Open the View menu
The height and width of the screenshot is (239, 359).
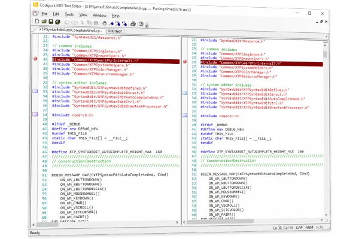click(83, 15)
